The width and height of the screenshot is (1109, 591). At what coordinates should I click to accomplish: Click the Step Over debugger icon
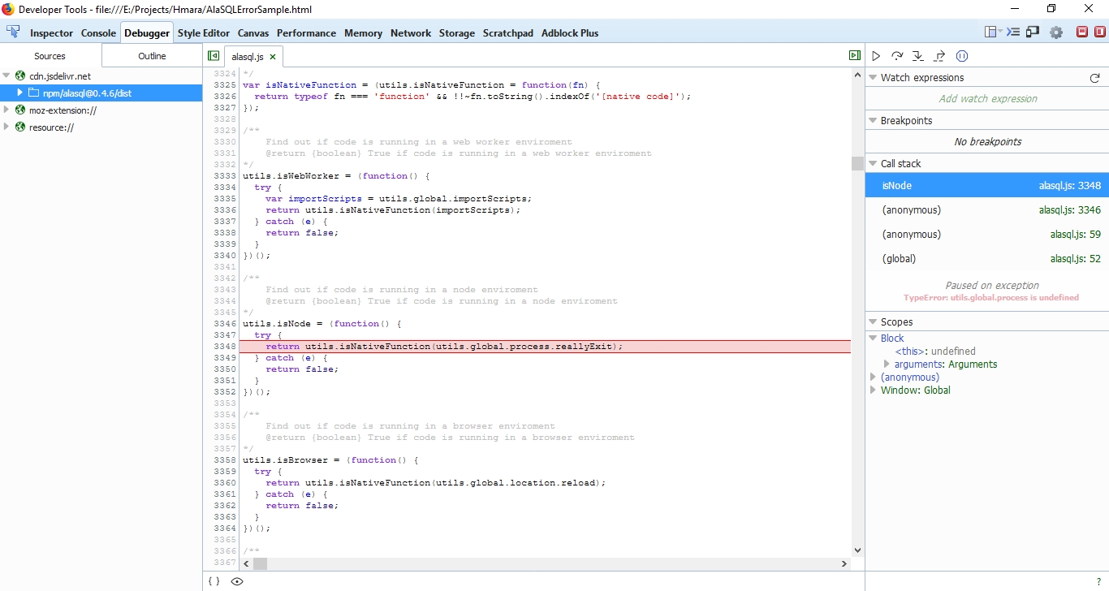897,55
